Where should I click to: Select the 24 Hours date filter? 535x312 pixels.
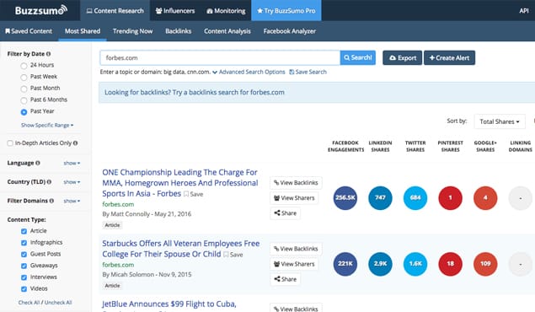(x=24, y=66)
